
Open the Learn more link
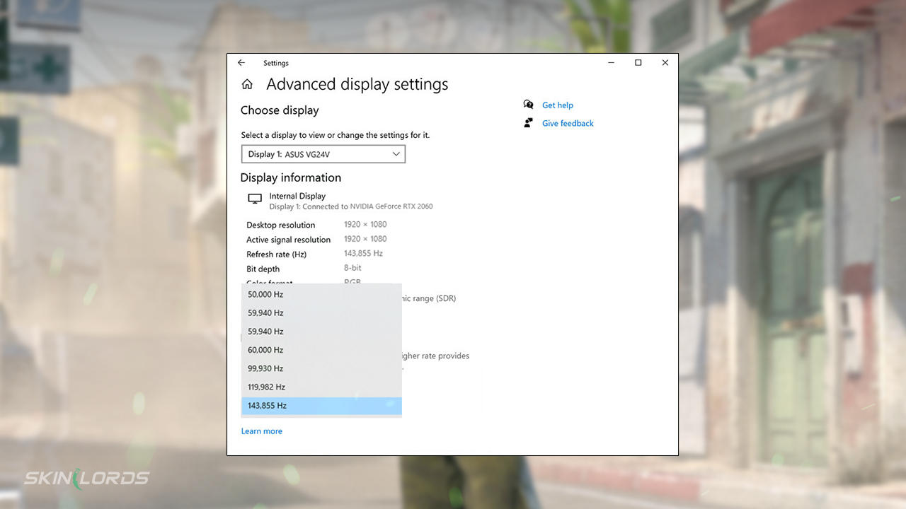(262, 431)
